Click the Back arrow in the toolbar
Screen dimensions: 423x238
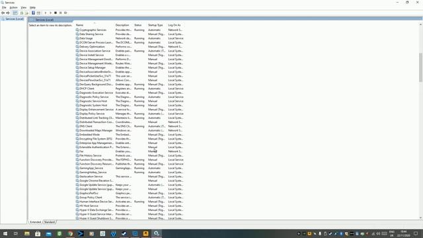coord(3,13)
